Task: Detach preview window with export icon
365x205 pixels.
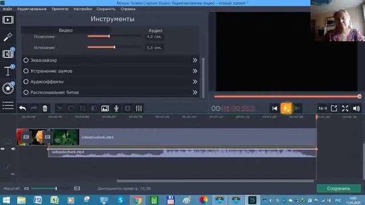Action: tap(334, 108)
